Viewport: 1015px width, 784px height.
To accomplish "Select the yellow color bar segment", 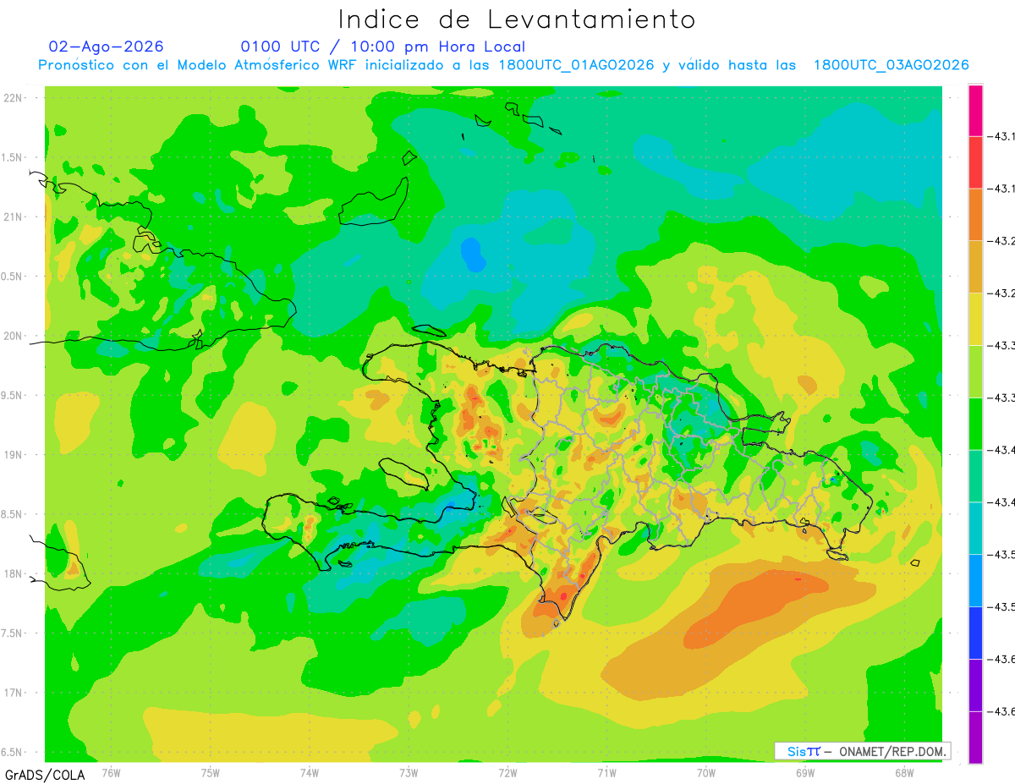I will point(975,320).
